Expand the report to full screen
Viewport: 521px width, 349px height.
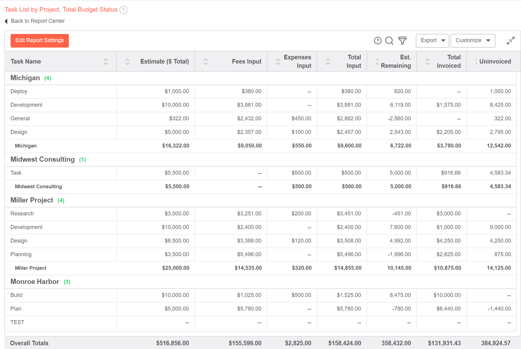[510, 41]
